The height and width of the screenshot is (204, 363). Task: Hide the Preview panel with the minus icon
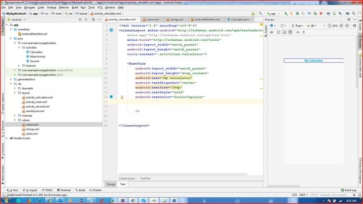point(354,20)
